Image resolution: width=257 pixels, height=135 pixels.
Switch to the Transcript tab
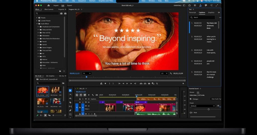[x=192, y=12]
